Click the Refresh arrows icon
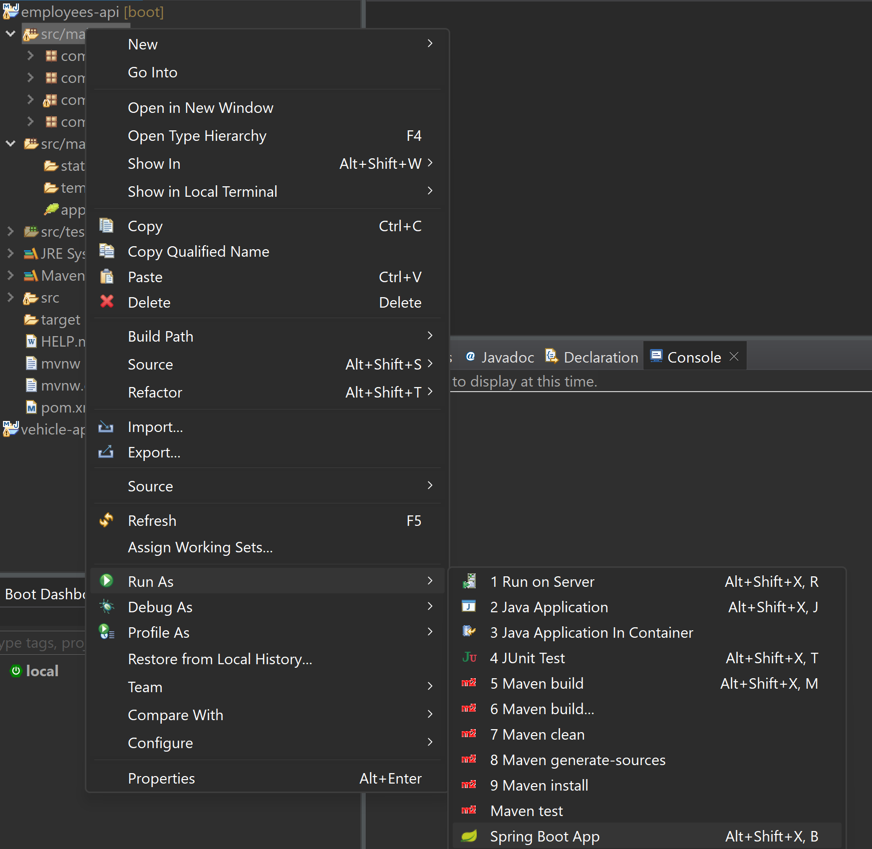Viewport: 872px width, 849px height. tap(106, 520)
